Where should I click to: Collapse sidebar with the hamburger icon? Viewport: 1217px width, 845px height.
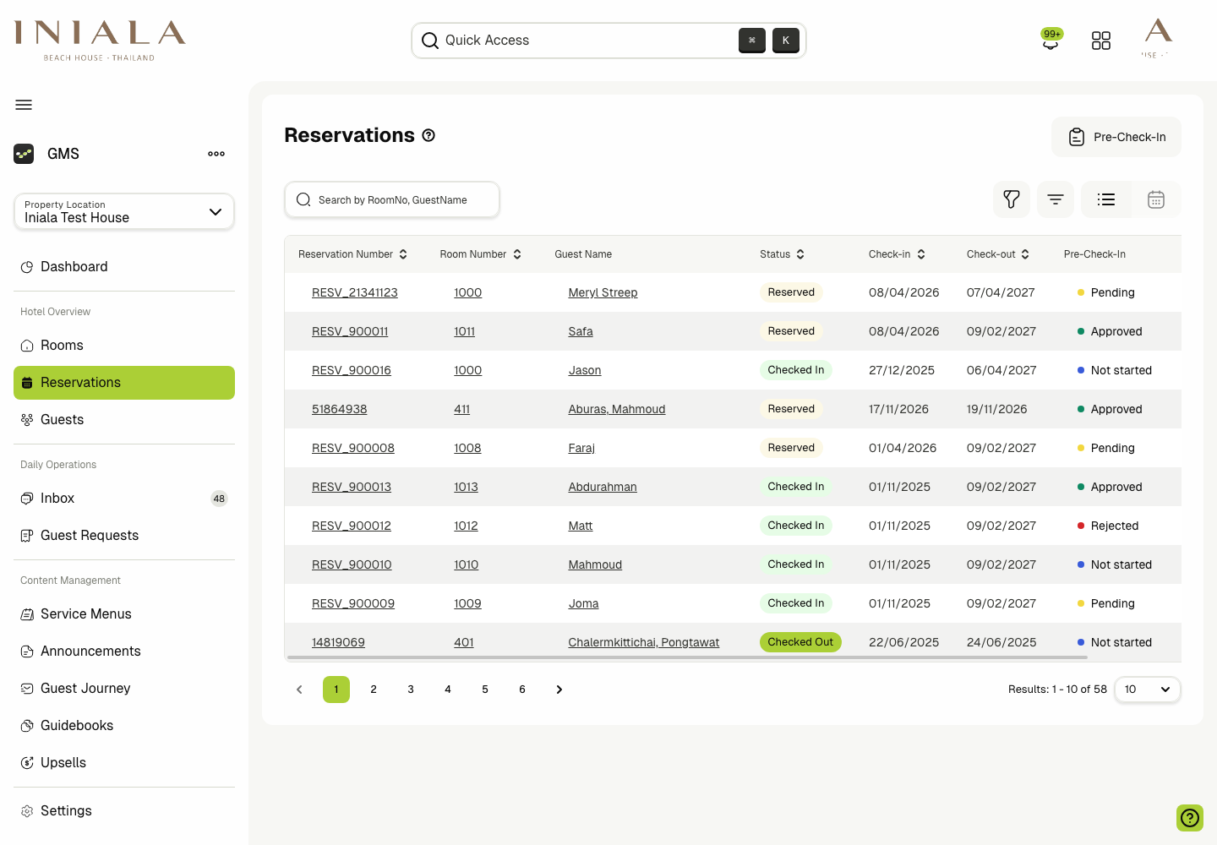point(23,104)
